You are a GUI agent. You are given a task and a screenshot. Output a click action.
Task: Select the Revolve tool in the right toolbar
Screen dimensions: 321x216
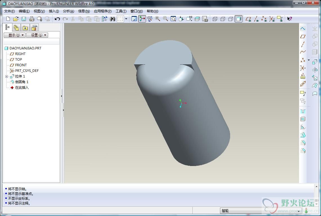[x=315, y=70]
